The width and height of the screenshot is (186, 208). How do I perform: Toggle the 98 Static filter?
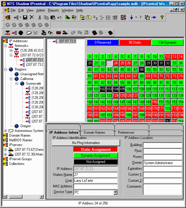click(x=135, y=42)
